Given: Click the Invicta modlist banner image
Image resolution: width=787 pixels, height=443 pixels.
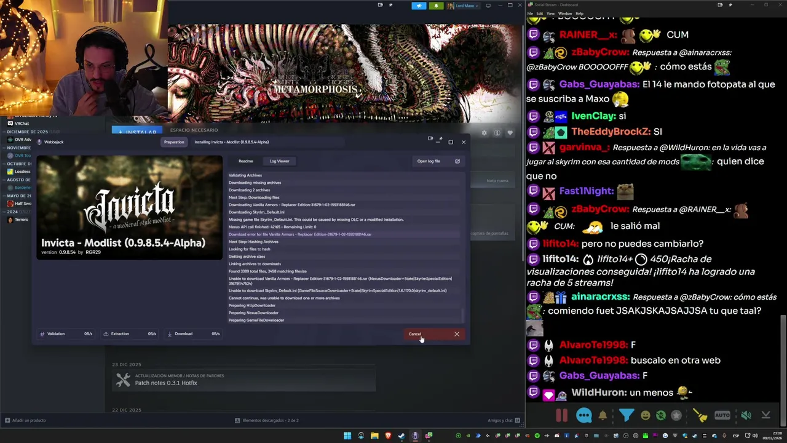Looking at the screenshot, I should click(129, 207).
